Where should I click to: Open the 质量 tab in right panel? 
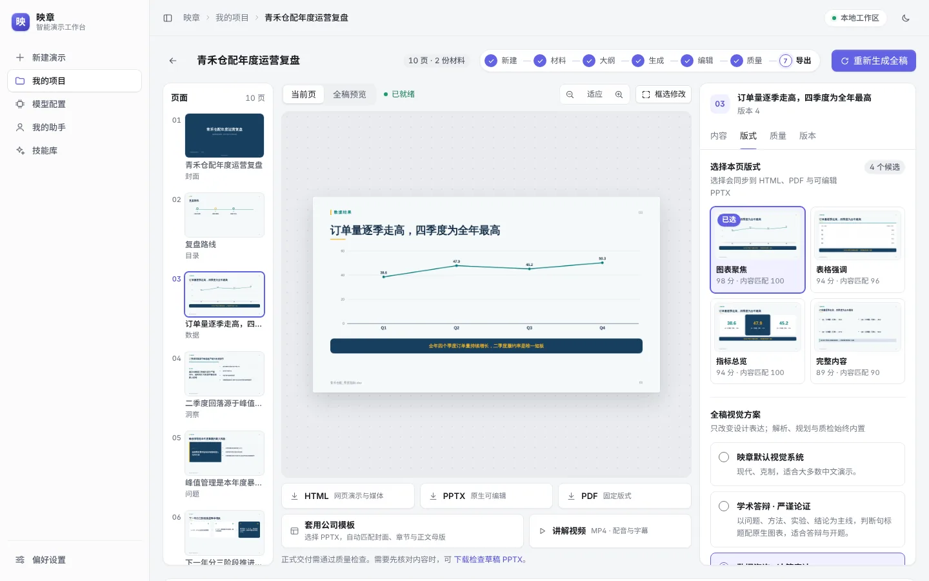(778, 136)
